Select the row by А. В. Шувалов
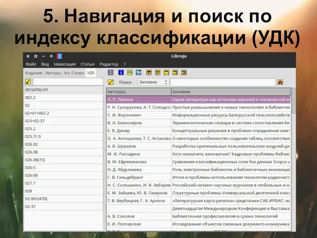Image resolution: width=317 pixels, height=238 pixels. 199,146
